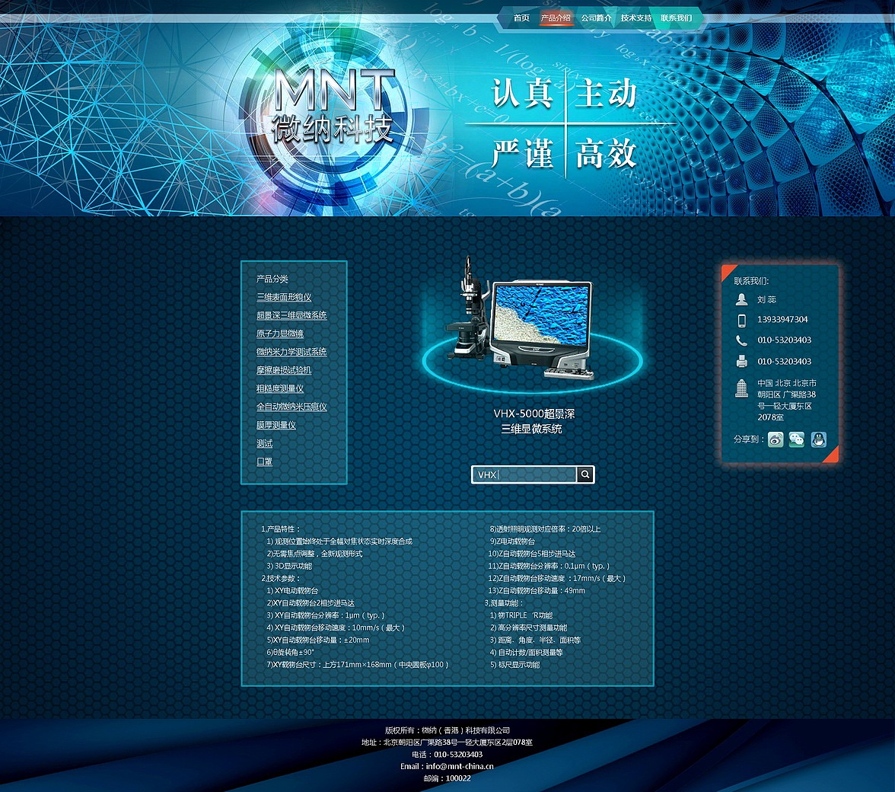Screen dimensions: 895x792
Task: Focus the VHX search input field
Action: pyautogui.click(x=524, y=474)
